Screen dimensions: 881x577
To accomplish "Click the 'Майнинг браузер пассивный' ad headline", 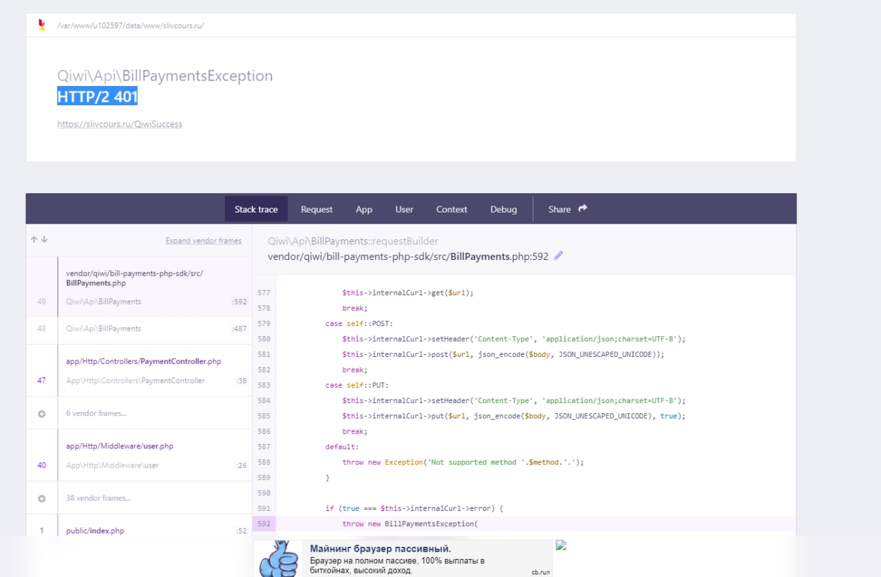I will (x=381, y=549).
